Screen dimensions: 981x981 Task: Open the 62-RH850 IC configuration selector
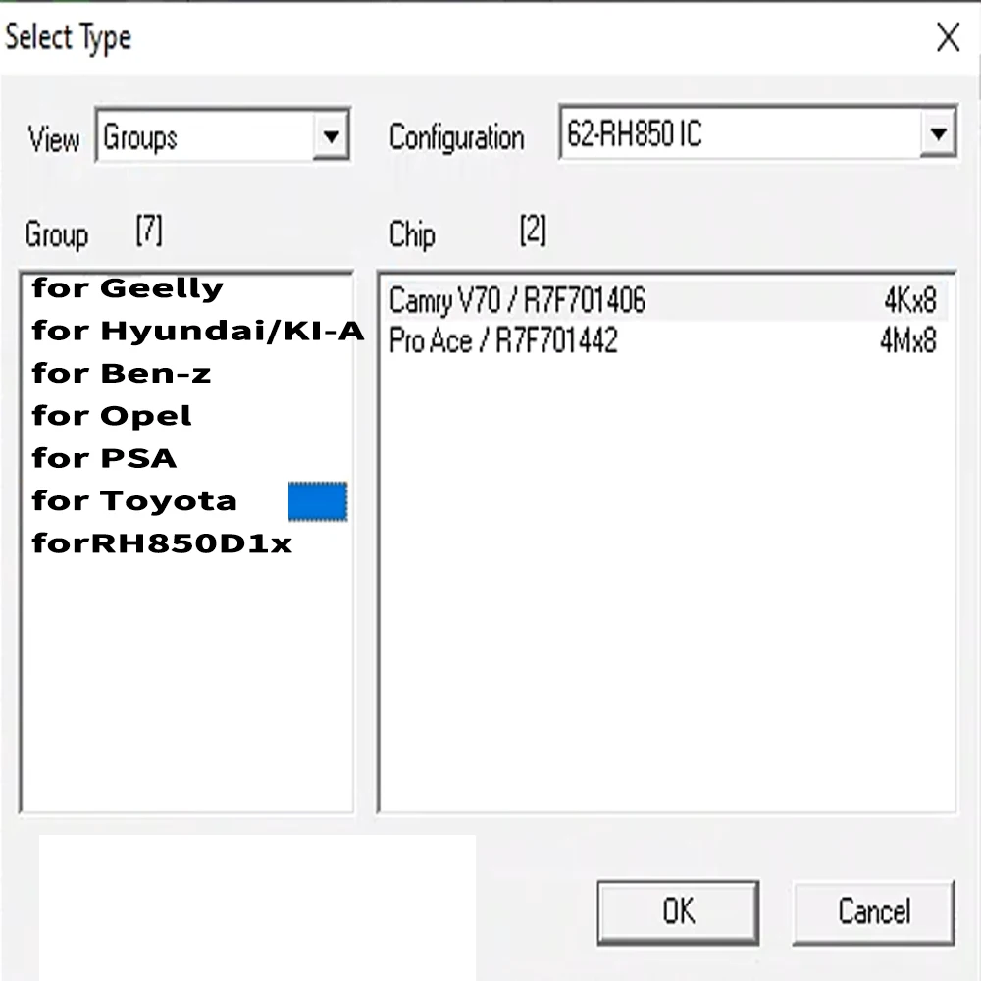tap(736, 133)
